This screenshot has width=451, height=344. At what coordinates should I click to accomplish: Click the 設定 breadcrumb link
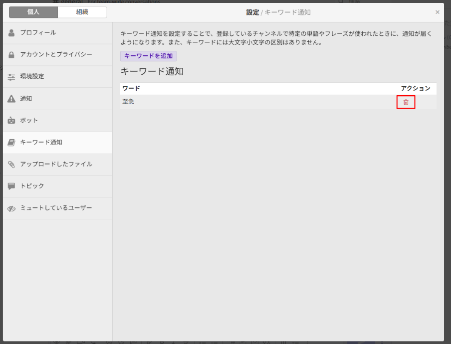pos(253,11)
